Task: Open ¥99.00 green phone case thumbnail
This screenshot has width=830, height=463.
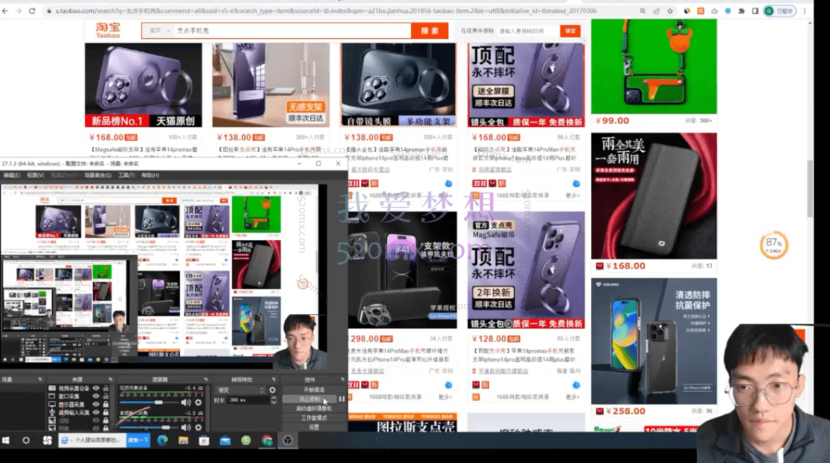Action: pos(653,66)
